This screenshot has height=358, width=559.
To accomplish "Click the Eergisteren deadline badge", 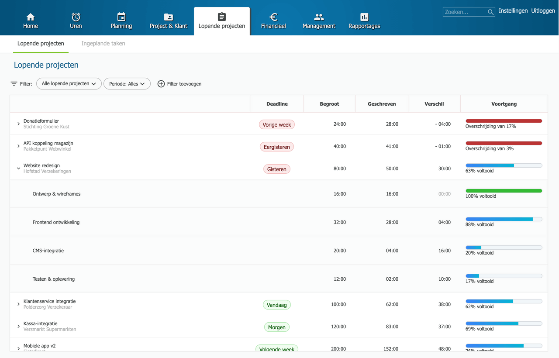I will tap(277, 147).
